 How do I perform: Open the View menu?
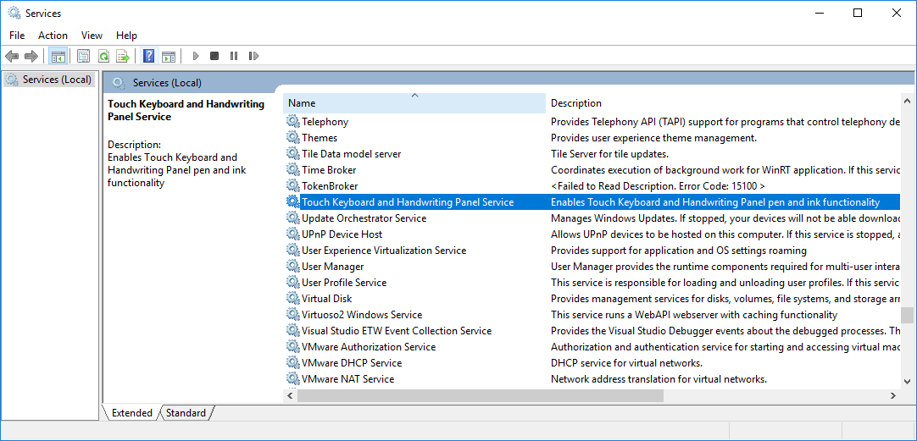[x=92, y=35]
